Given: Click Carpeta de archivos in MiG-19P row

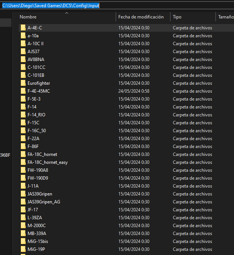Looking at the screenshot, I should tap(192, 249).
